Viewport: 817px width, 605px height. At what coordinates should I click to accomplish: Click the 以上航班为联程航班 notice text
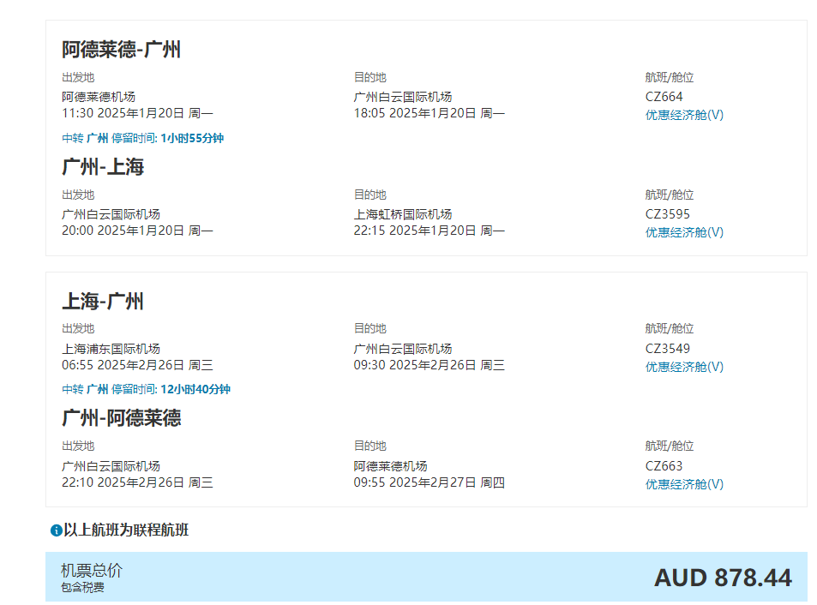pos(126,530)
